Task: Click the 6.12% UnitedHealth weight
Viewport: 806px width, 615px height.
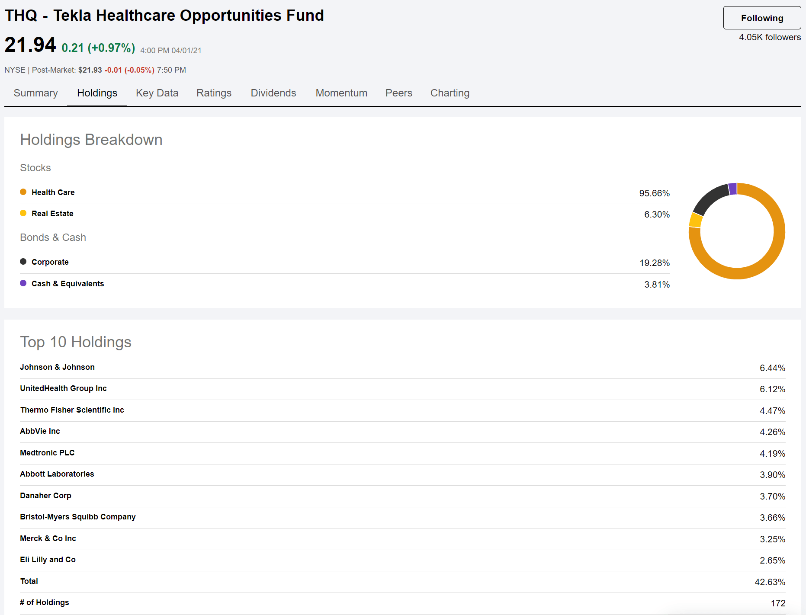Action: point(772,389)
